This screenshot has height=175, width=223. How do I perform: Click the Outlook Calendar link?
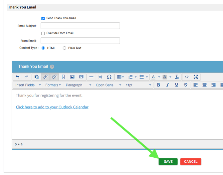[x=52, y=107]
